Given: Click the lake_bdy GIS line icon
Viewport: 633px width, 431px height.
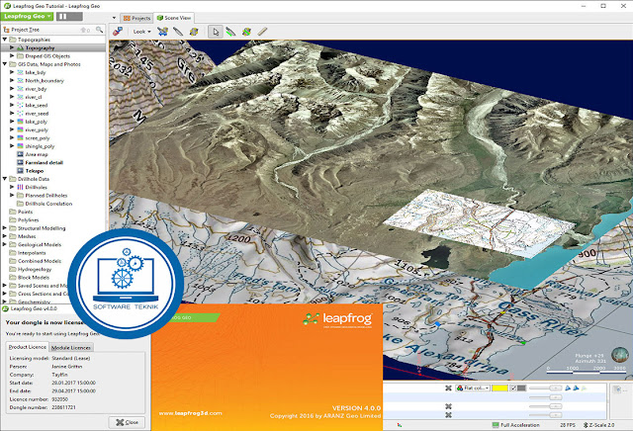Looking at the screenshot, I should (20, 72).
